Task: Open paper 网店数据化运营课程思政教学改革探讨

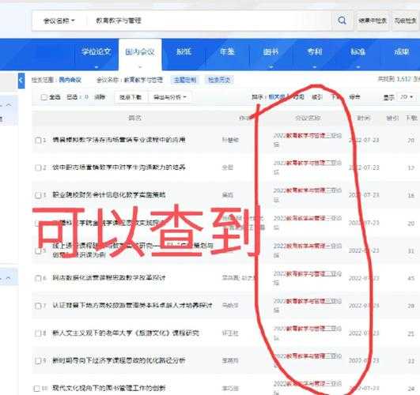Action: click(108, 278)
